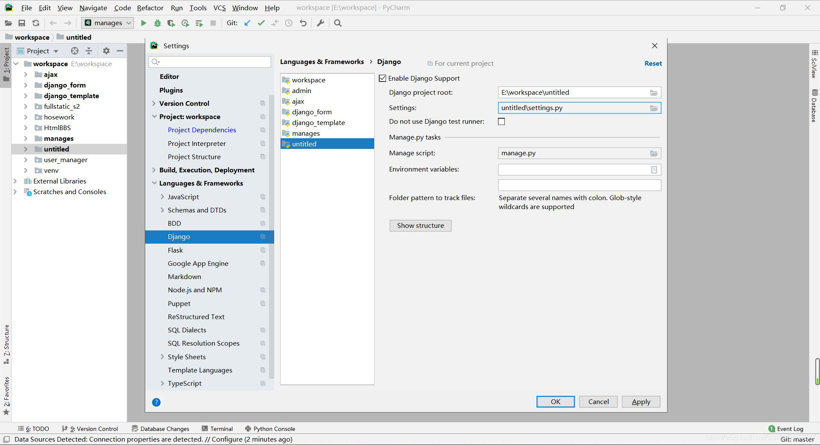Click the OK button
This screenshot has width=820, height=445.
tap(555, 401)
